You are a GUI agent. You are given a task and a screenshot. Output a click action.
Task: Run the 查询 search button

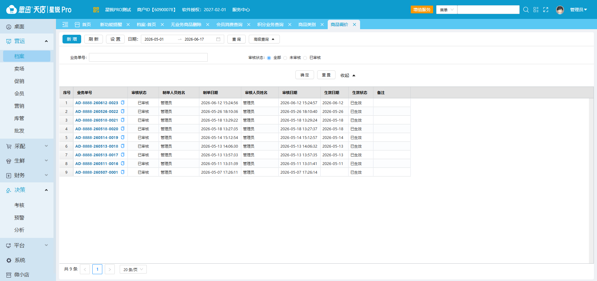click(x=237, y=39)
